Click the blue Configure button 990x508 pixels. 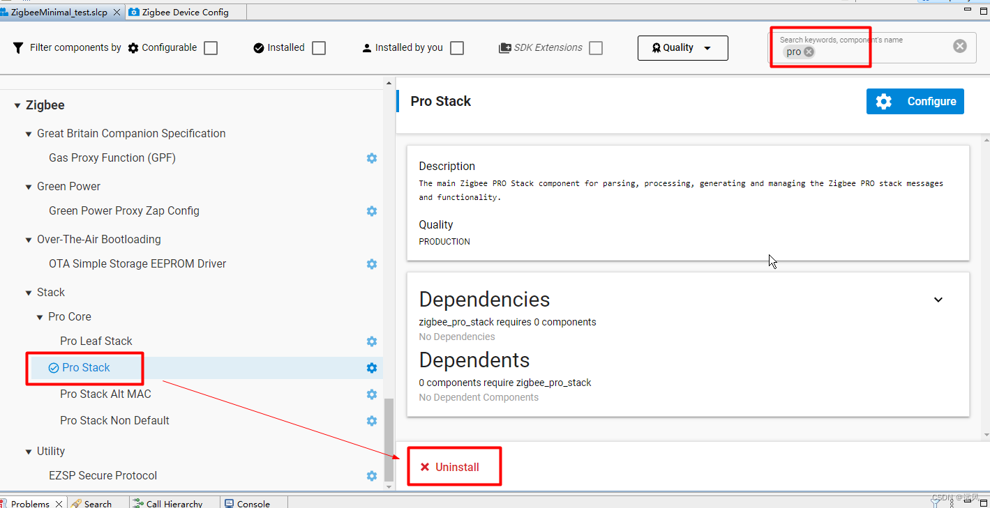pos(915,101)
